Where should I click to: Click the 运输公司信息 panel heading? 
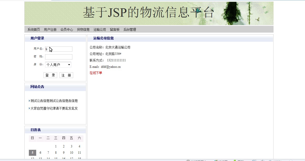104,38
